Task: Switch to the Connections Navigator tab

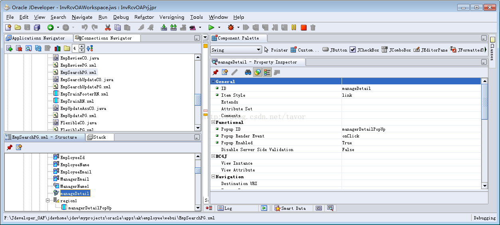Action: [x=107, y=38]
